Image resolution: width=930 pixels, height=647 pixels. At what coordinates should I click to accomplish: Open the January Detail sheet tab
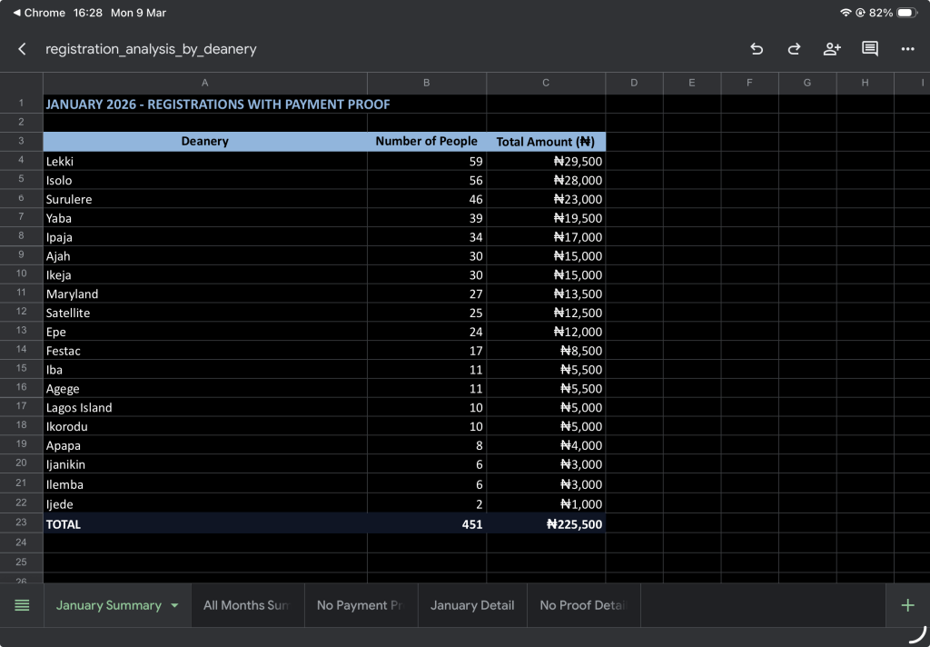(x=472, y=605)
